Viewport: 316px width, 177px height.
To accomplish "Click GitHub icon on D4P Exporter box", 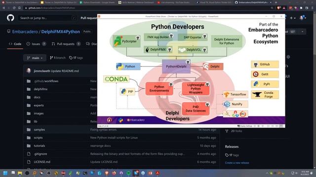I will click(205, 36).
